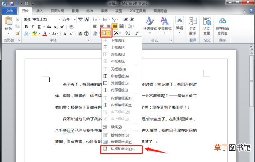Click the enclosed character icon

(86, 34)
